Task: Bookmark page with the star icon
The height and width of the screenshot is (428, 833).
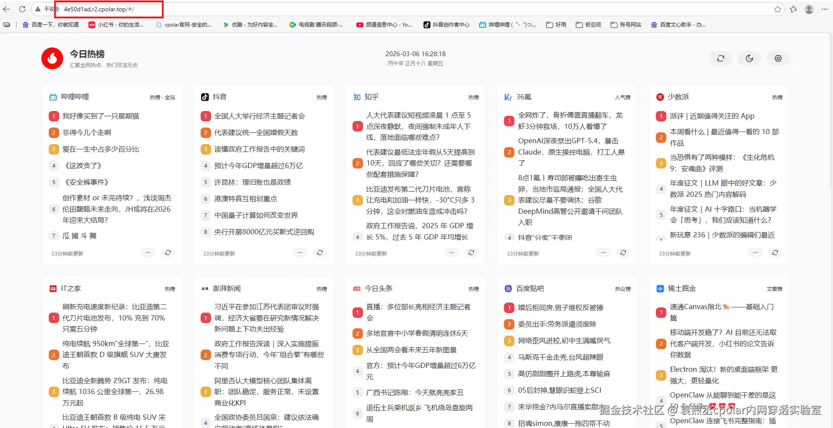Action: click(x=778, y=9)
